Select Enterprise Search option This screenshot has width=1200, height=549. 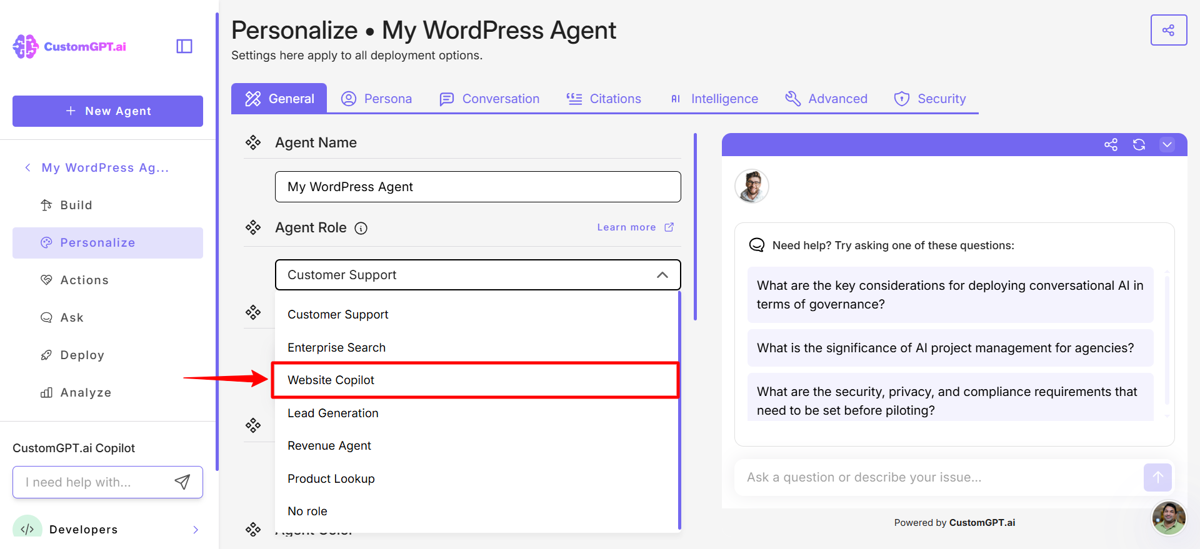click(x=476, y=348)
